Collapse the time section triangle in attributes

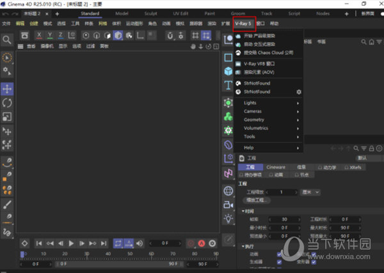(x=243, y=211)
